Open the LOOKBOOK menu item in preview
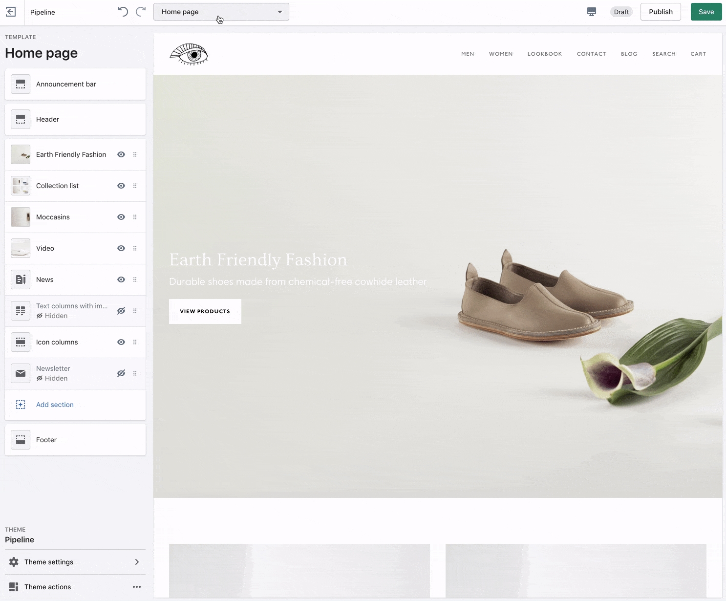The height and width of the screenshot is (601, 726). (544, 54)
